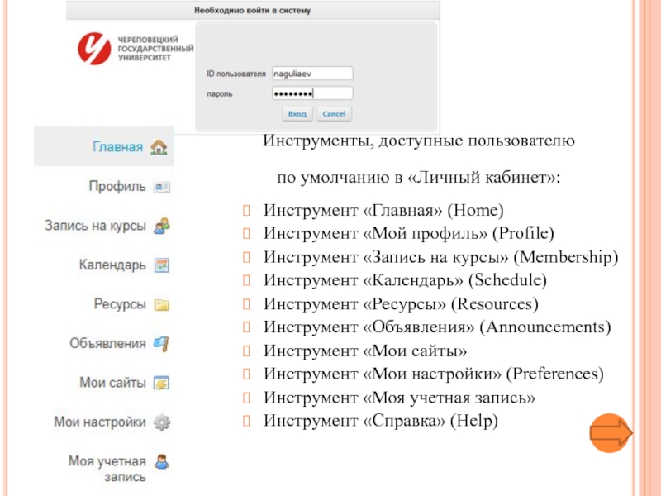
Task: Click the flag icon beside Объявления
Action: click(162, 344)
